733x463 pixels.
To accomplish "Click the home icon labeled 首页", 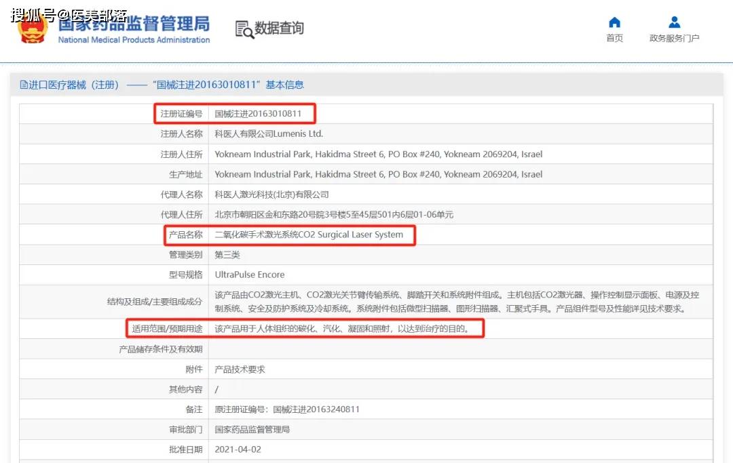I will tap(614, 22).
